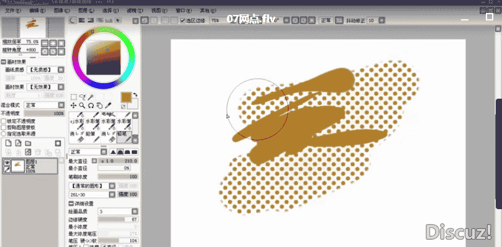Show the RGB slider panel icon
The height and width of the screenshot is (247, 502).
click(82, 20)
